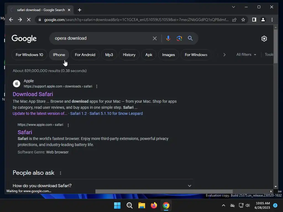This screenshot has height=212, width=283.
Task: Open Google quick settings gear
Action: [264, 39]
